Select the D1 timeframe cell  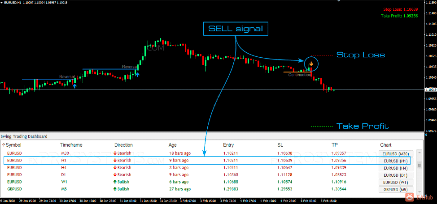pyautogui.click(x=63, y=175)
